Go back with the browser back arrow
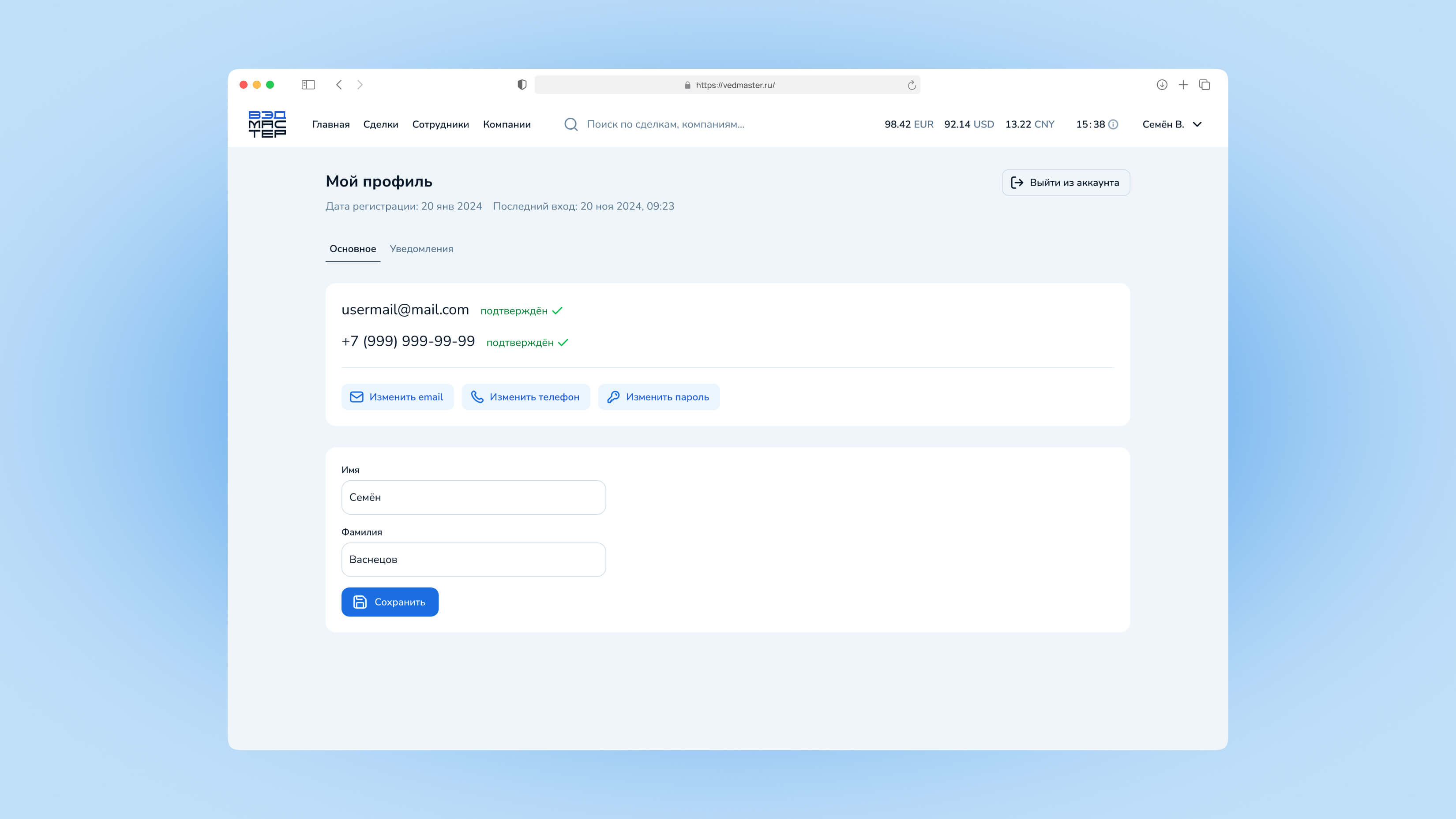 tap(339, 85)
